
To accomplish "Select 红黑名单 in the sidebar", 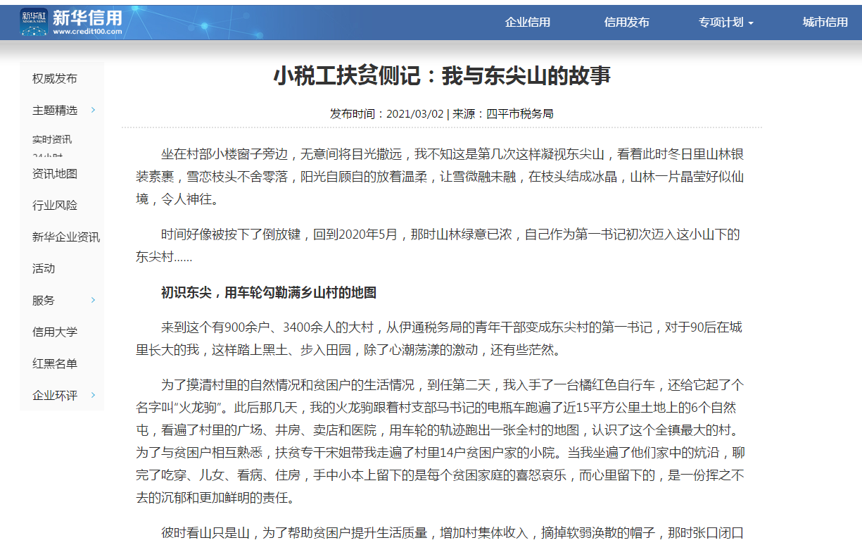I will [x=55, y=364].
